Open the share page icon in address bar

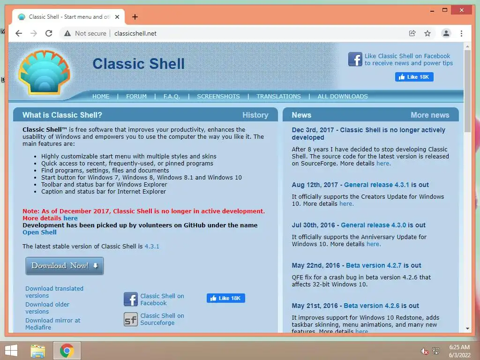(412, 33)
